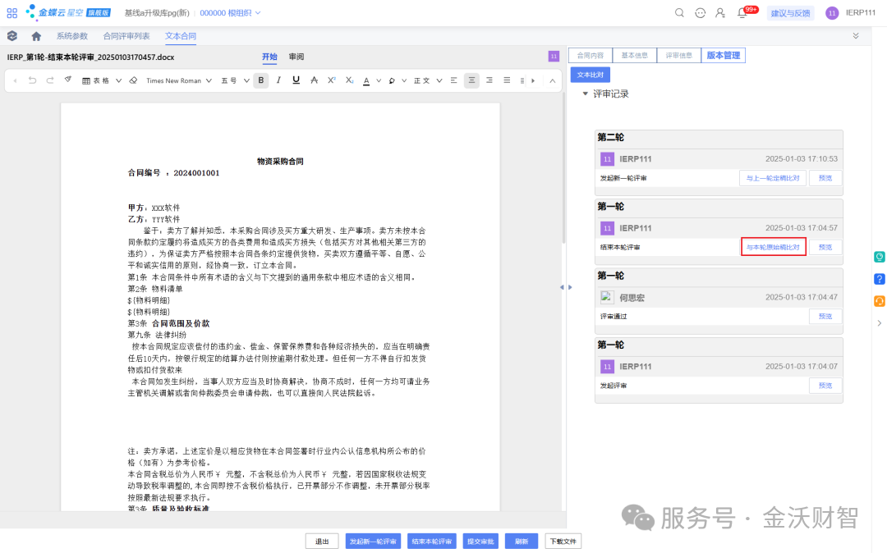Apply strikethrough to text
Screen dimensions: 887x553
point(314,80)
